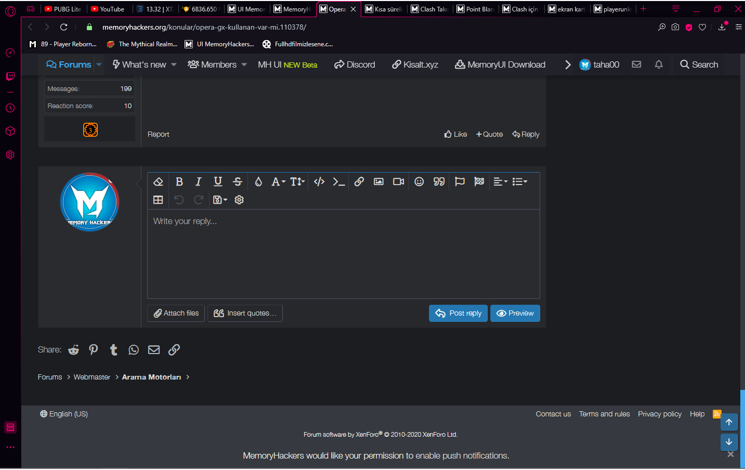Click the Write your reply text area
The height and width of the screenshot is (470, 745).
coord(344,254)
